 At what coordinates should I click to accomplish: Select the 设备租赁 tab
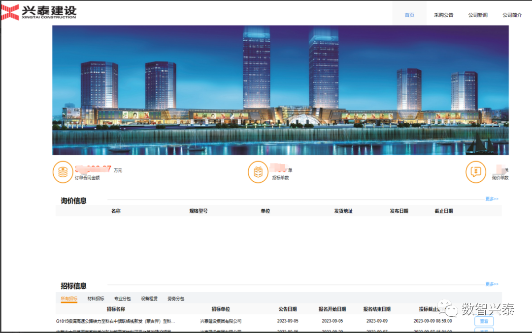(149, 299)
